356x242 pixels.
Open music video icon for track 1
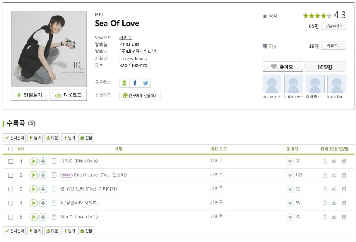[325, 161]
